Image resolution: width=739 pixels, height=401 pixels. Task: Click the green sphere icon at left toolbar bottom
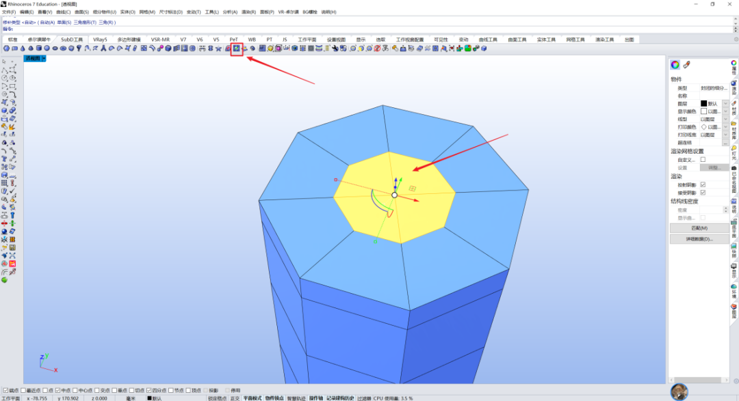[4, 280]
